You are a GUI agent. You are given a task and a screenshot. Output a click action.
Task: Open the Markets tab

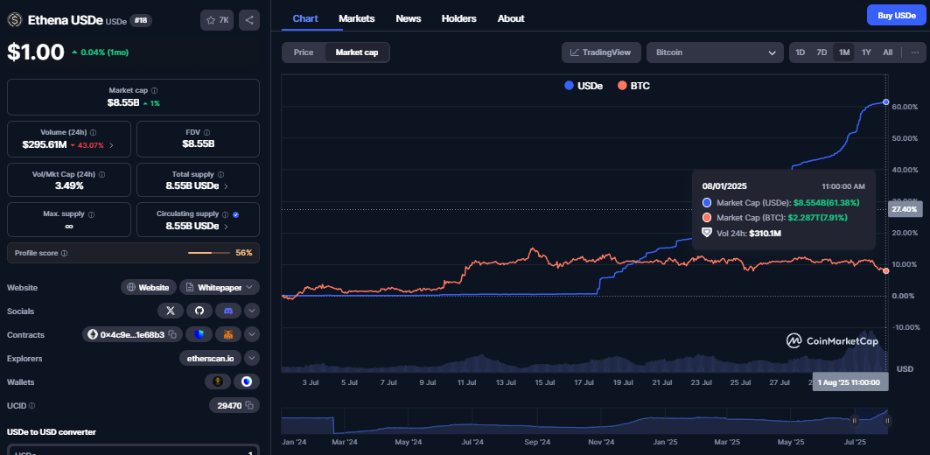(356, 18)
